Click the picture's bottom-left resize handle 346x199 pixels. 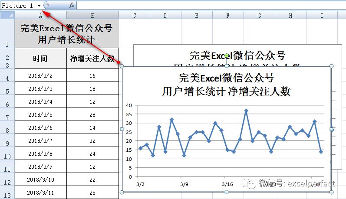coord(122,192)
